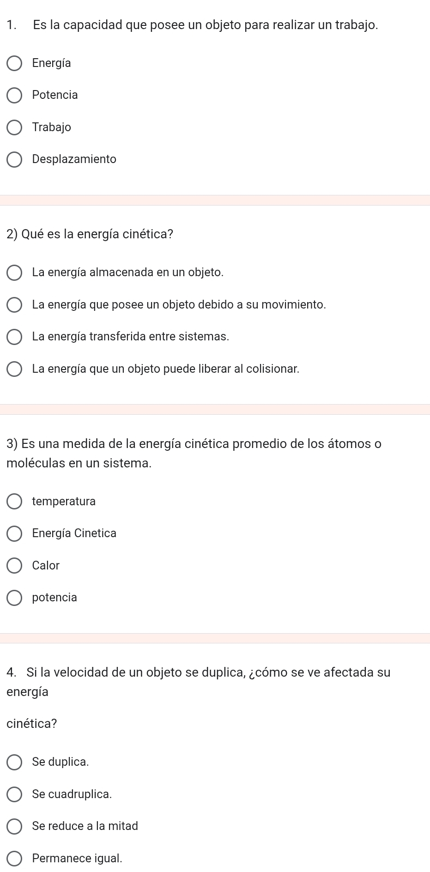Select the Trabajo radio option
This screenshot has height=872, width=430.
[14, 127]
